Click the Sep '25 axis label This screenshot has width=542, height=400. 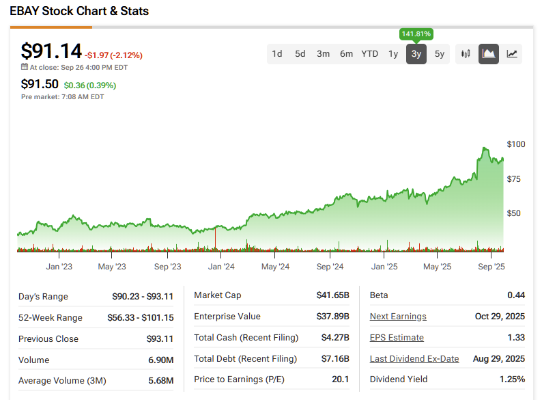tap(491, 266)
